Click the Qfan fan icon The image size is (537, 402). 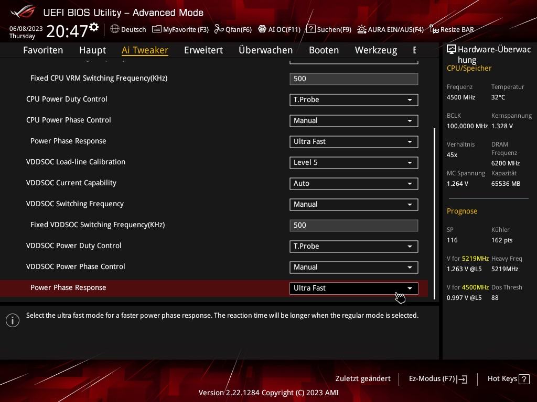point(219,29)
